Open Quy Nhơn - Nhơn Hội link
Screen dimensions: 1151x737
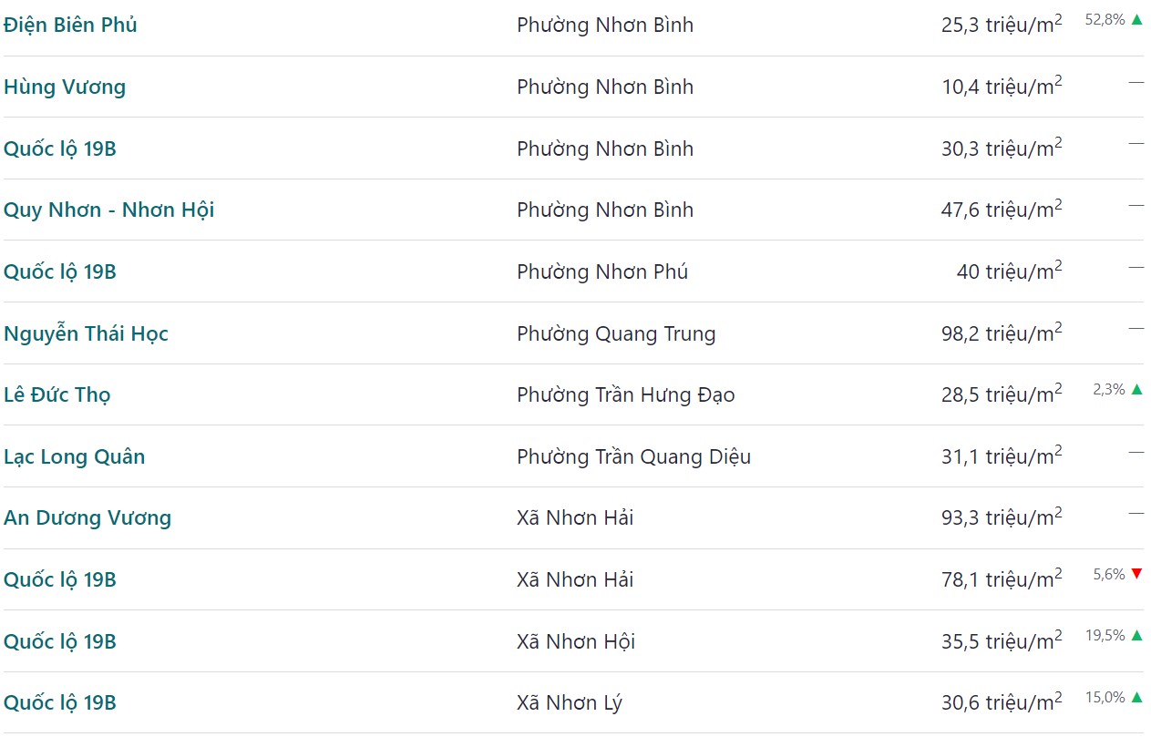tap(108, 210)
